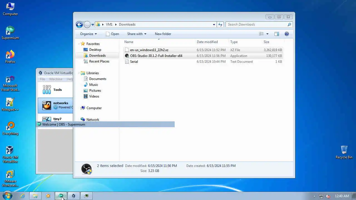Click Downloads in the address breadcrumb
Screen dimensions: 356x200
127,24
